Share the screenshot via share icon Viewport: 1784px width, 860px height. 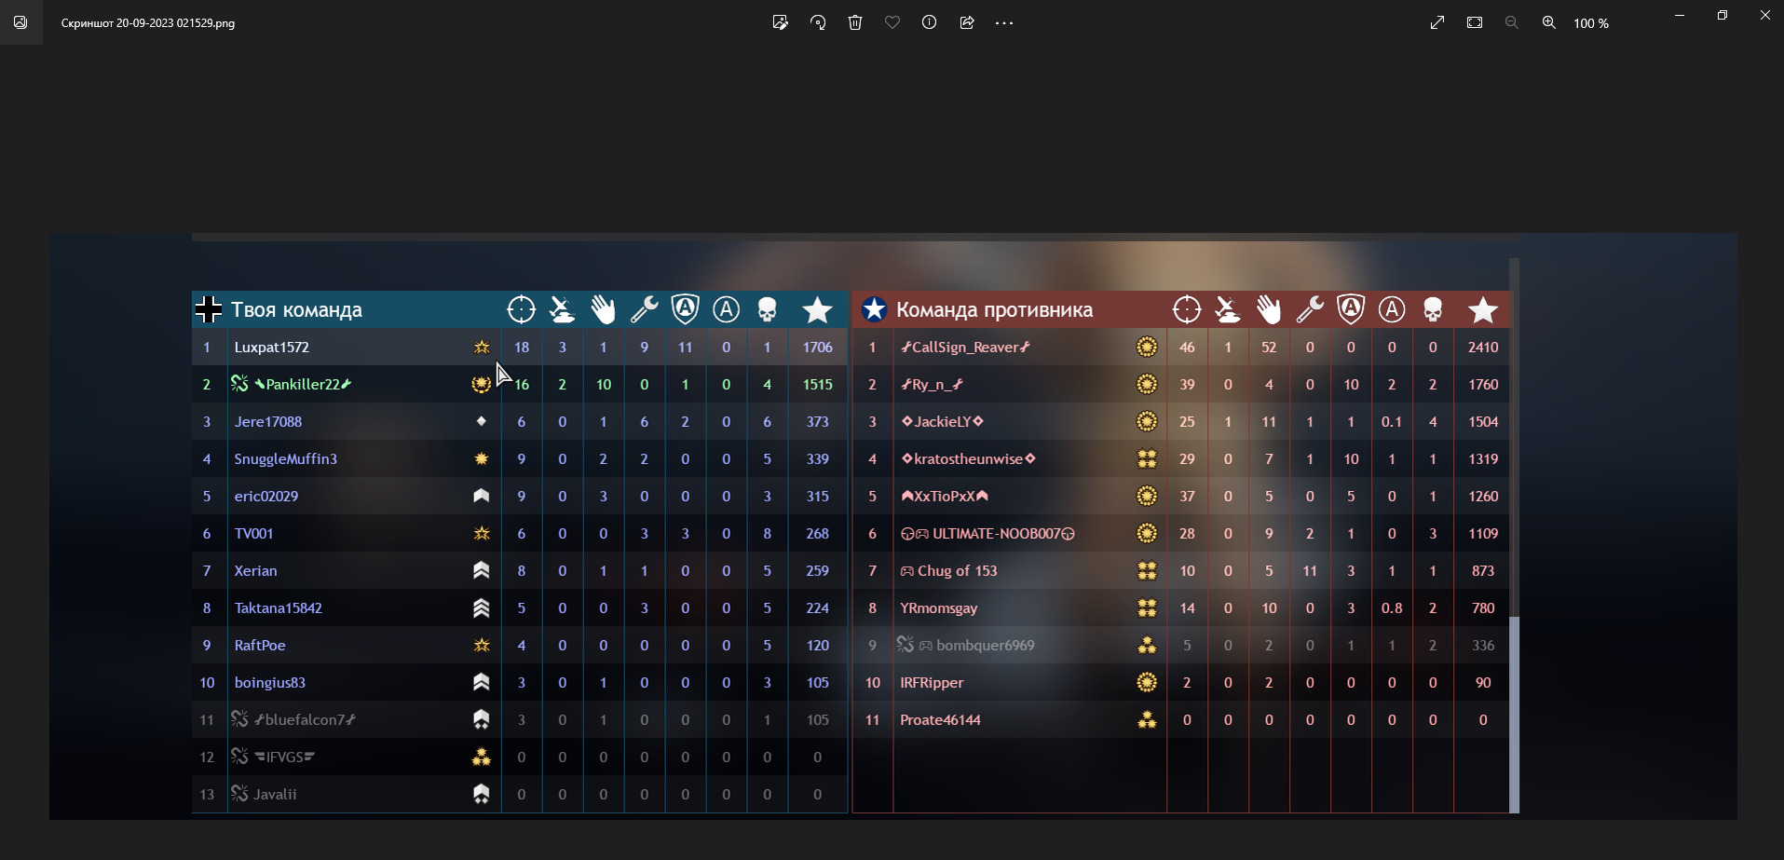pos(967,22)
